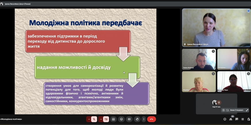This screenshot has width=251, height=125.
Task: Leave call with the red hang-up button
Action: tap(151, 119)
